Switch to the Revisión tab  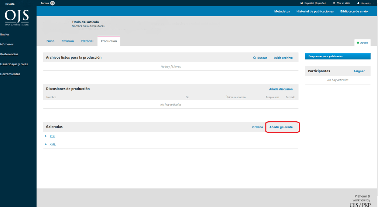[68, 41]
